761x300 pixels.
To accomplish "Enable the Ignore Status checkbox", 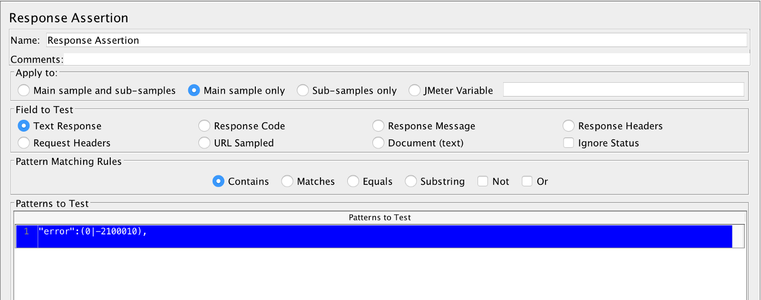I will [x=568, y=143].
